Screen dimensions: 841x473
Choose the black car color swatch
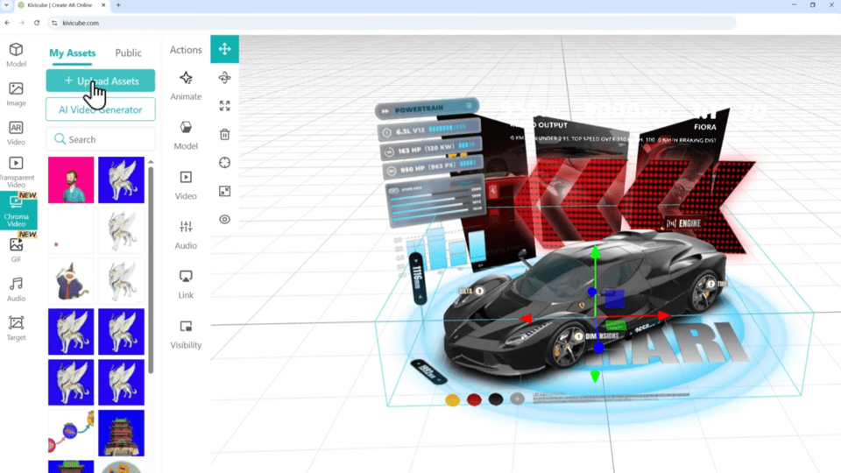click(x=496, y=399)
